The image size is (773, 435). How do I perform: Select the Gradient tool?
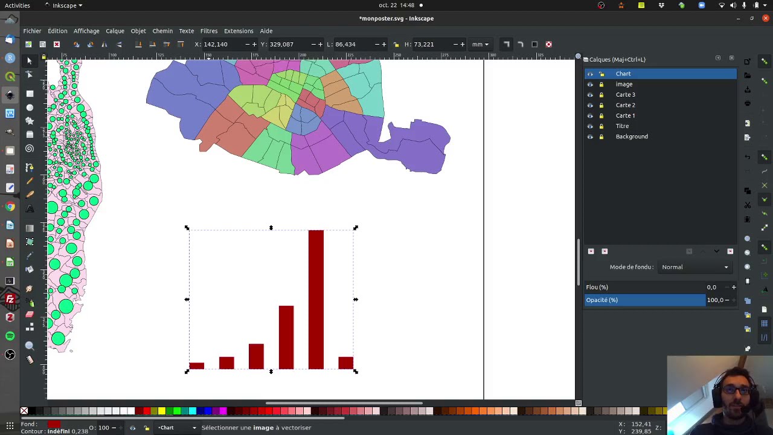click(30, 228)
